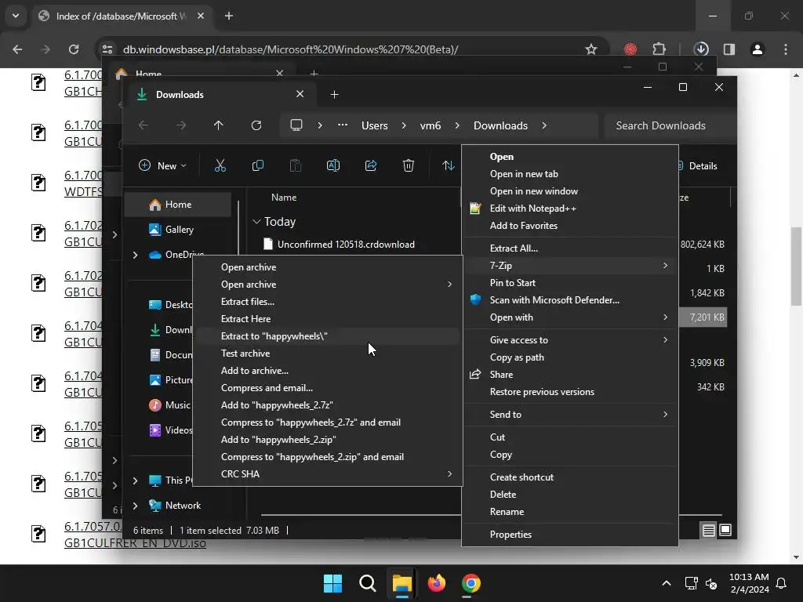Open taskbar Search magnifier

click(367, 583)
